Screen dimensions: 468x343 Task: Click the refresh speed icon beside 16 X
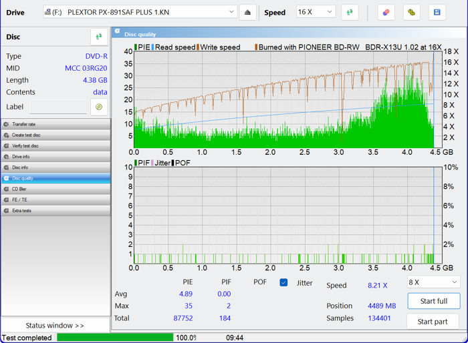350,12
